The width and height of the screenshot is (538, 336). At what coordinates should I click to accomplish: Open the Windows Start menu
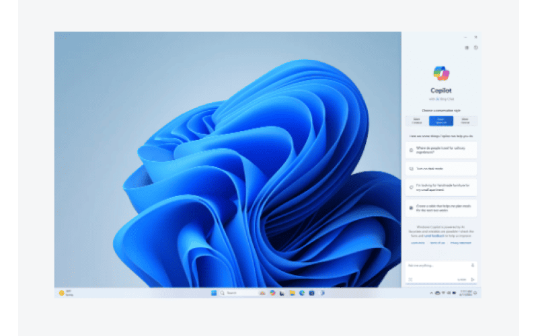pyautogui.click(x=215, y=293)
